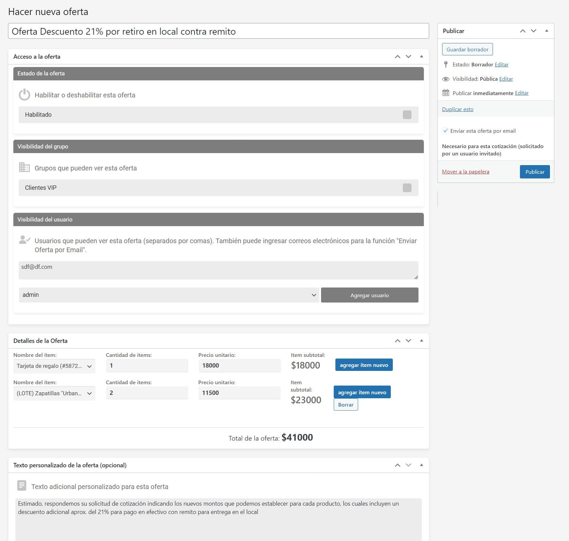Collapse the Detalles de la Oferta panel
Viewport: 569px width, 541px height.
(x=421, y=341)
